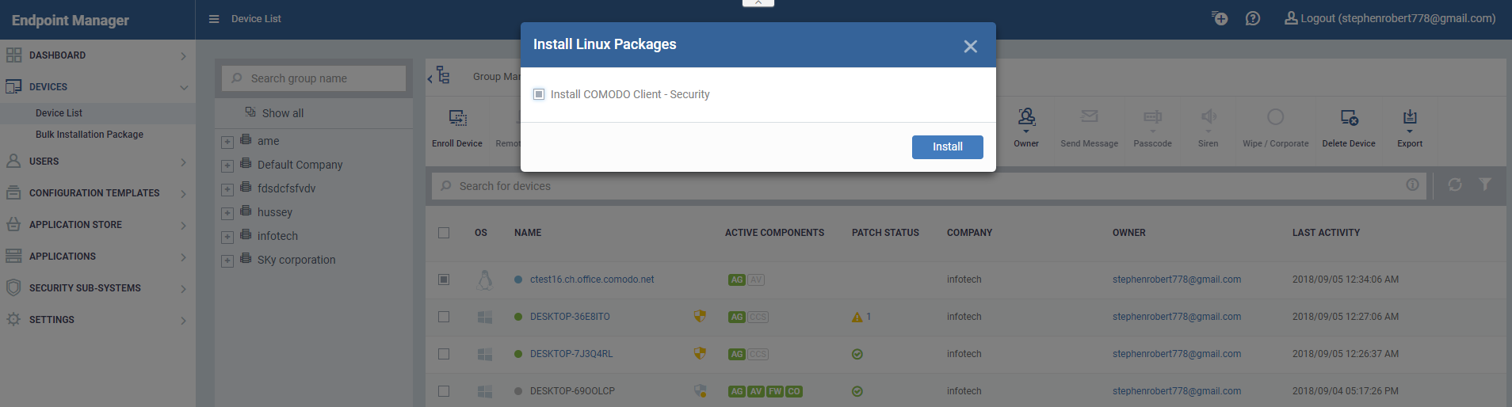Click Logout (stephenrobert778@gmail.com)
1512x407 pixels.
click(x=1390, y=18)
